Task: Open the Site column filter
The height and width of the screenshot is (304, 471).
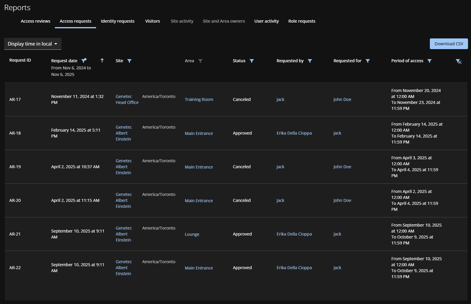Action: pos(129,61)
